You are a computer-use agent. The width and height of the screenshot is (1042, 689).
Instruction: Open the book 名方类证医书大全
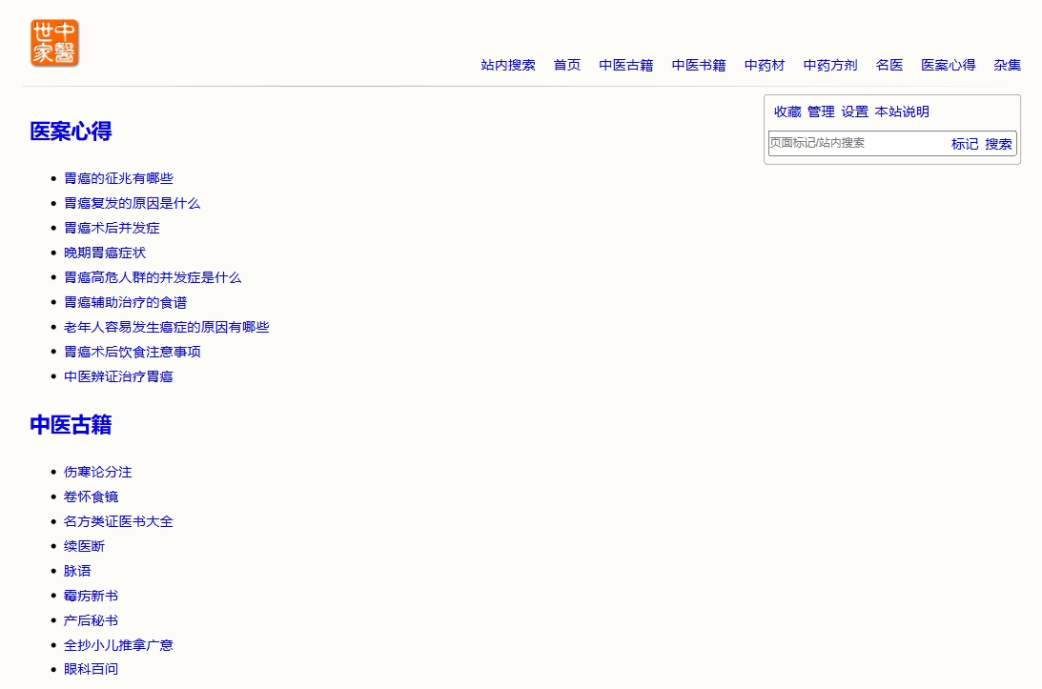(x=118, y=521)
